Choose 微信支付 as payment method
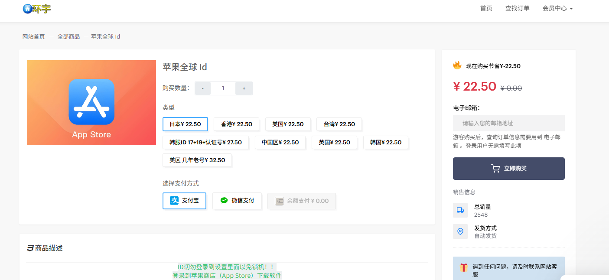Viewport: 609px width, 280px height. 237,201
